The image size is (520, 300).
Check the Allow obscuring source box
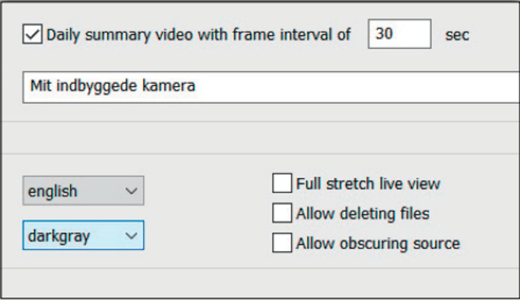(282, 243)
